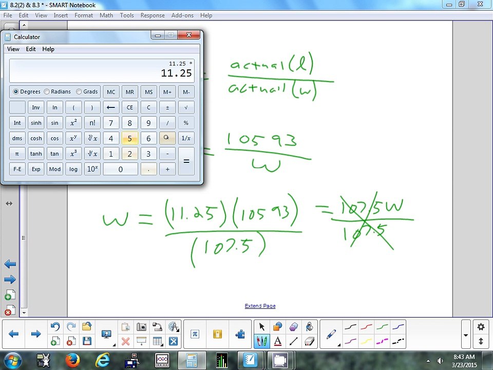Select the Line tool
This screenshot has width=493, height=370.
click(x=293, y=341)
